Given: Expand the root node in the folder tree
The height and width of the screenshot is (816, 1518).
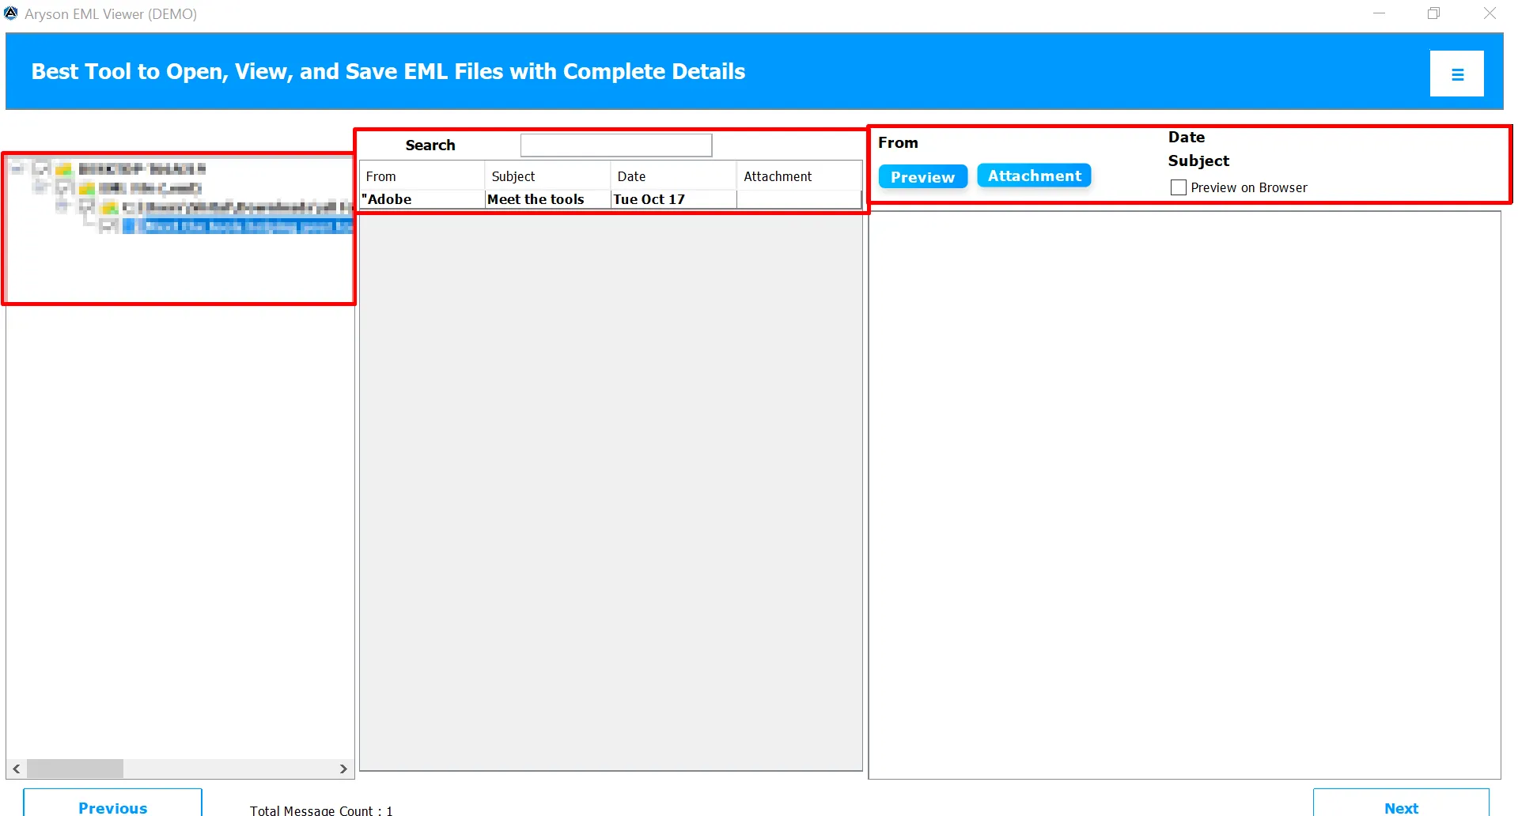Looking at the screenshot, I should pos(17,168).
